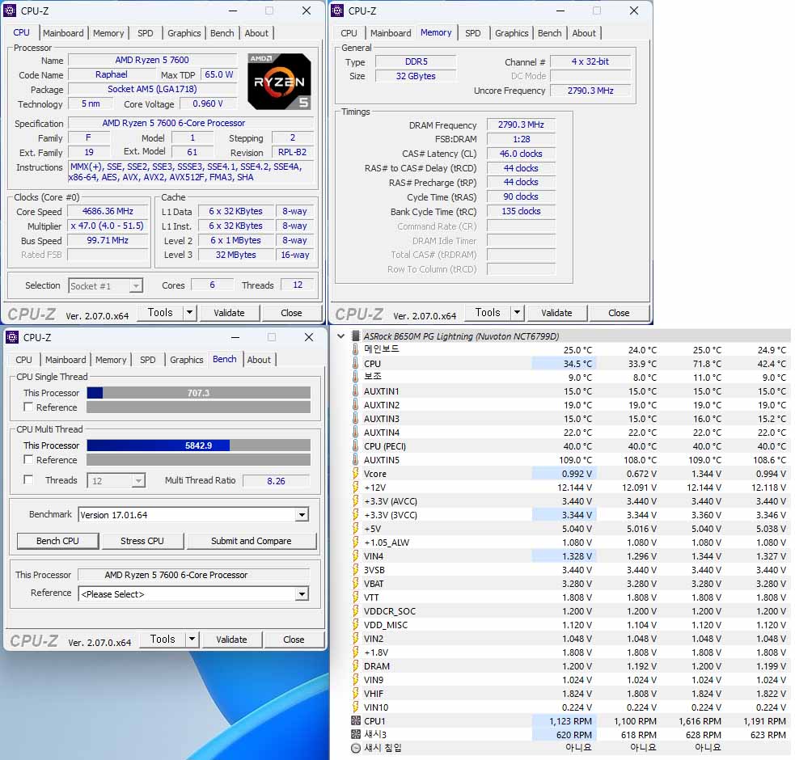Screen dimensions: 795x760
Task: Enable Reference checkbox under CPU Multi Thread
Action: [x=28, y=459]
